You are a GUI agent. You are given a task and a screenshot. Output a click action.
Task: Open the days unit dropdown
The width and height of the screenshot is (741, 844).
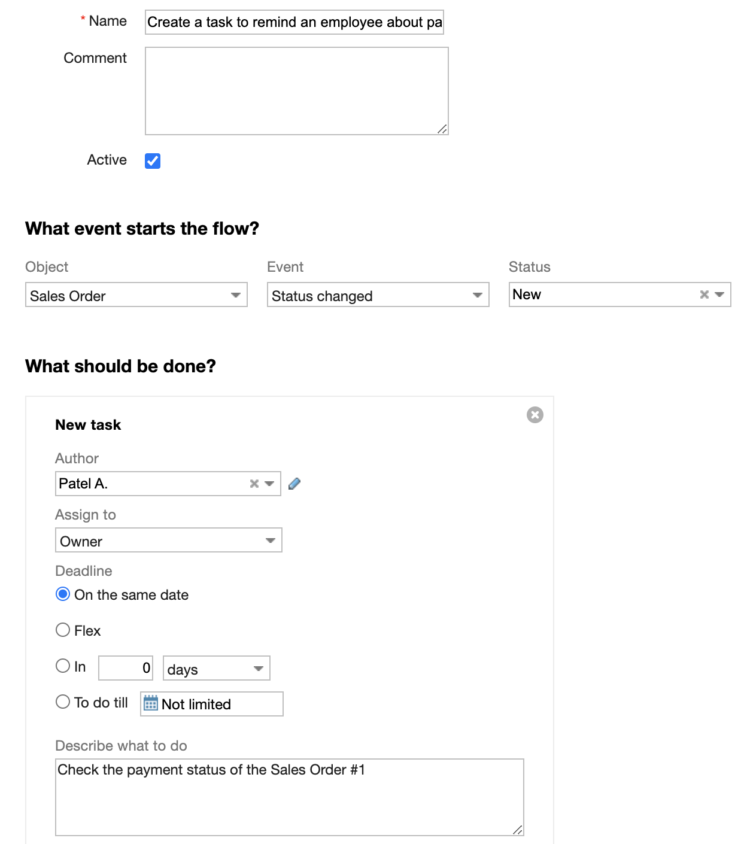tap(217, 669)
